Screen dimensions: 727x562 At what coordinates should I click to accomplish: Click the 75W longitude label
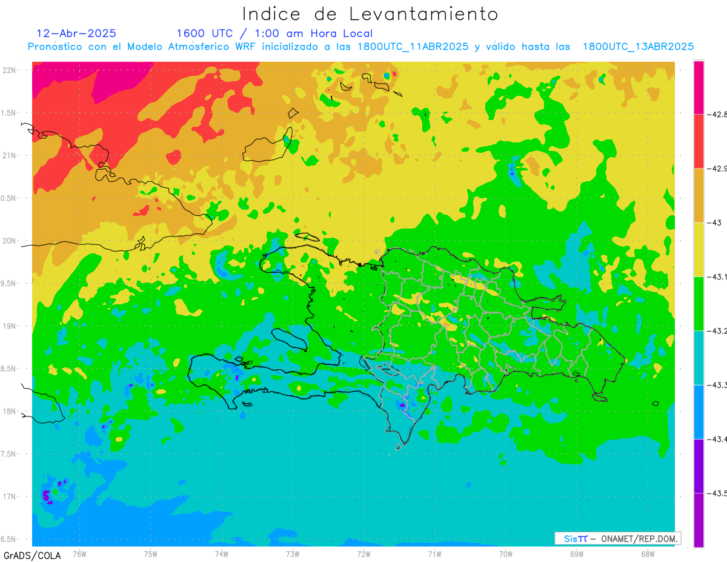151,554
